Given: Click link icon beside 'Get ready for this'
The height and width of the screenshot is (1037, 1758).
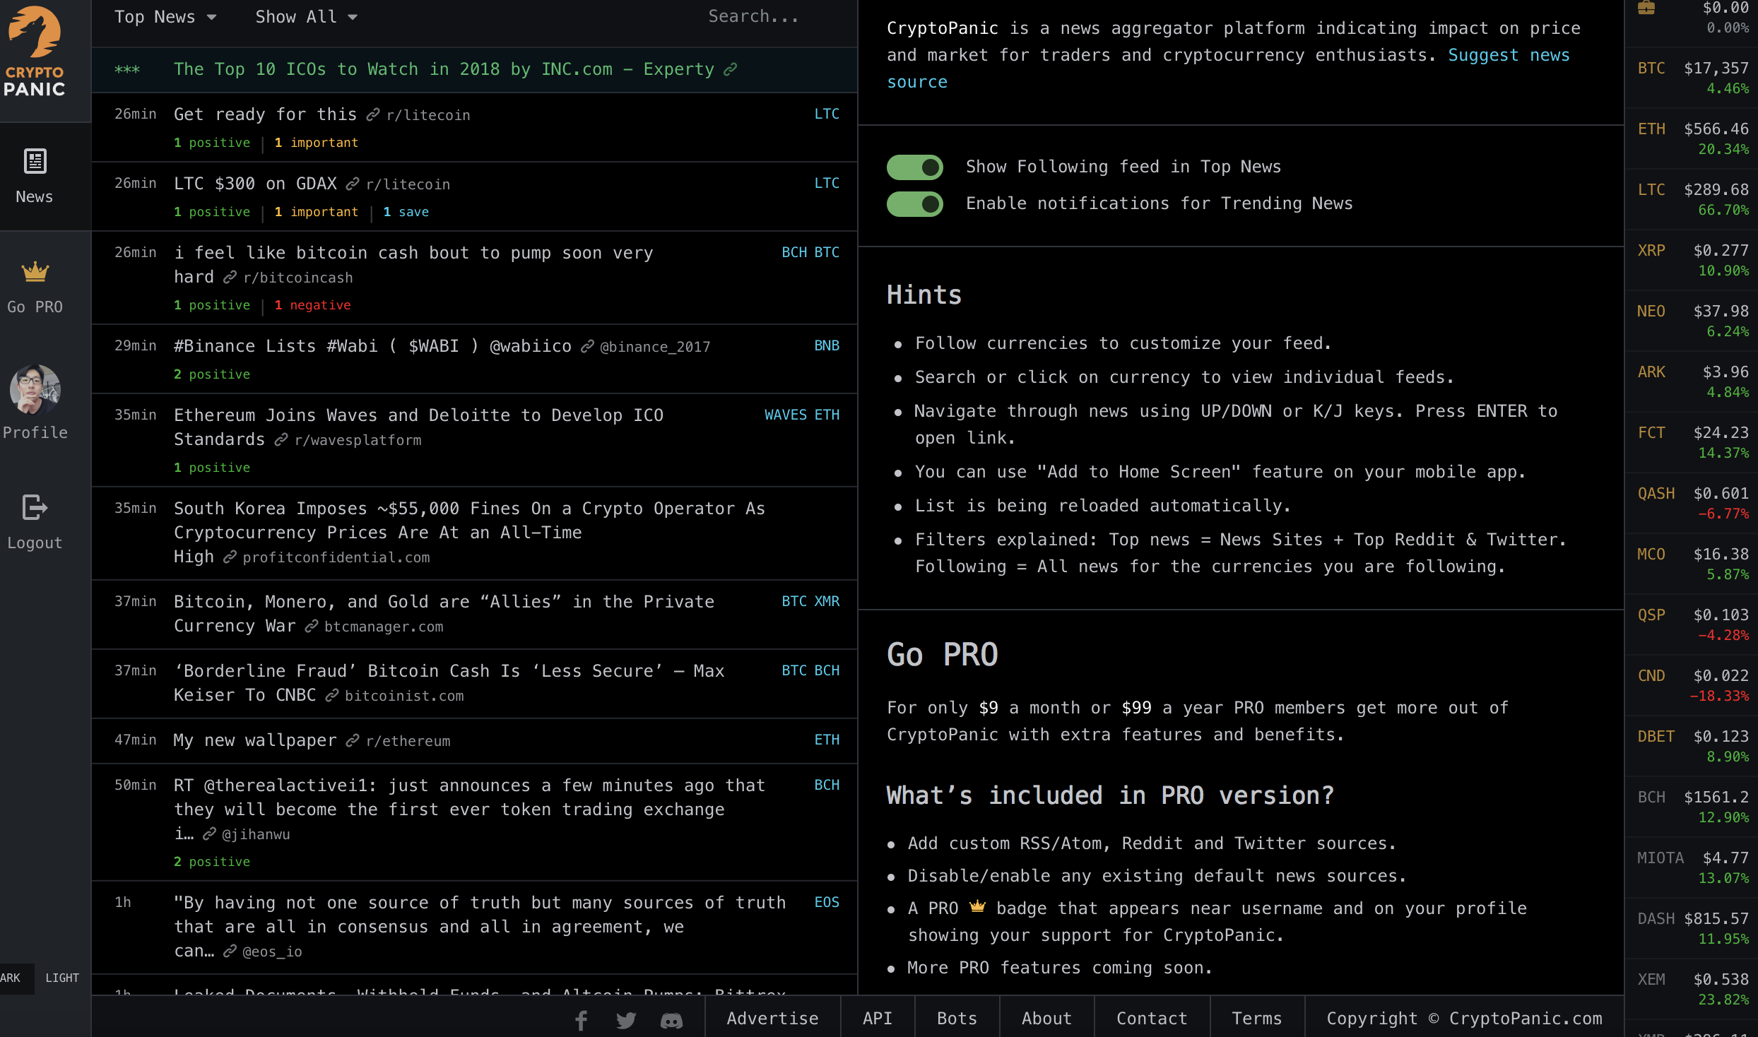Looking at the screenshot, I should coord(373,114).
